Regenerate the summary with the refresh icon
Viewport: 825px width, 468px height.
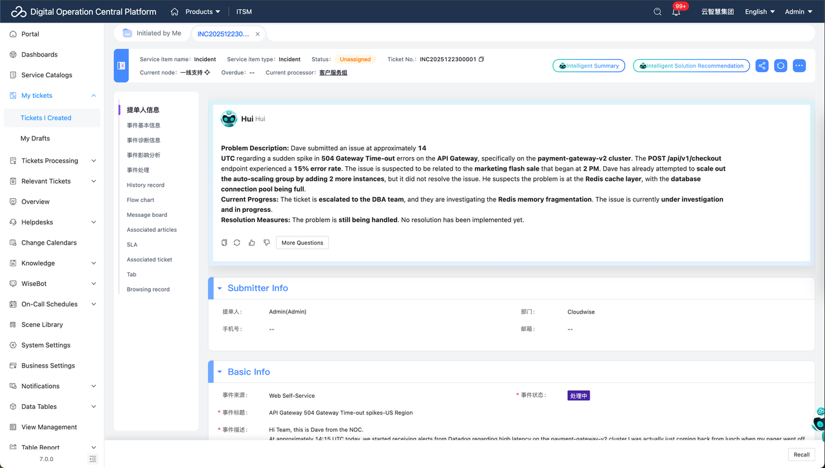[238, 243]
